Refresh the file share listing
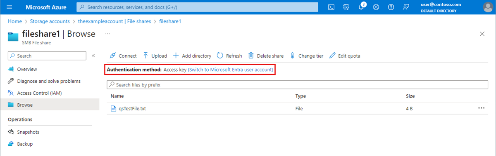The height and width of the screenshot is (156, 496). pyautogui.click(x=229, y=56)
